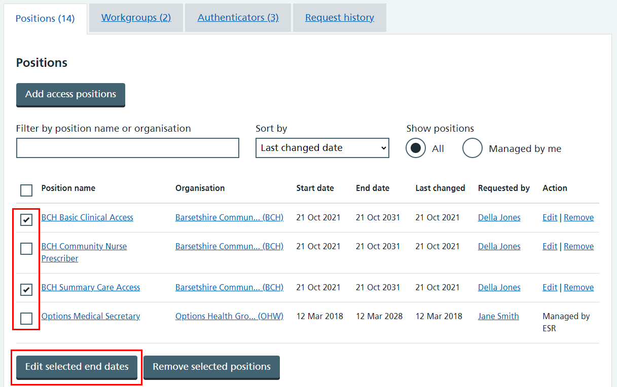The image size is (617, 387).
Task: Check the BCH Community Nurse Prescriber checkbox
Action: click(x=26, y=249)
